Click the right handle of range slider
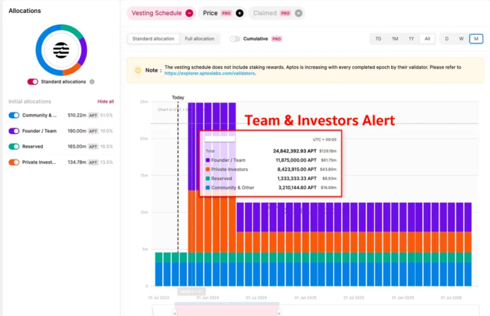This screenshot has width=490, height=316. 279,313
